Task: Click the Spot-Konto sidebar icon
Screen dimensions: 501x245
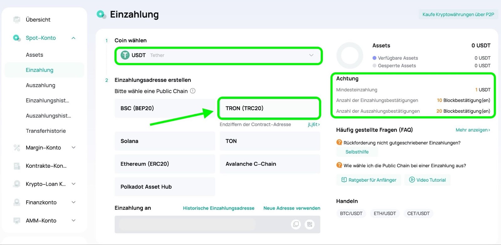Action: [x=17, y=38]
